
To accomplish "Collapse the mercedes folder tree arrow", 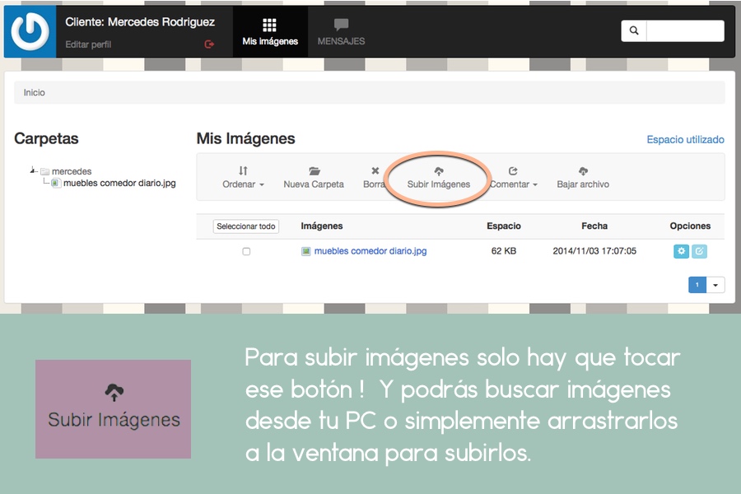I will point(33,170).
